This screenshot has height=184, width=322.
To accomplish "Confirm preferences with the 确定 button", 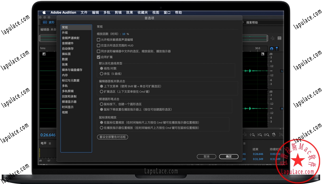I will pos(229,156).
